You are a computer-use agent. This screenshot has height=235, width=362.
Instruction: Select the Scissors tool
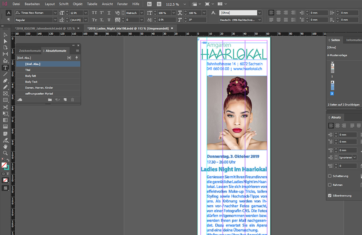[6, 107]
